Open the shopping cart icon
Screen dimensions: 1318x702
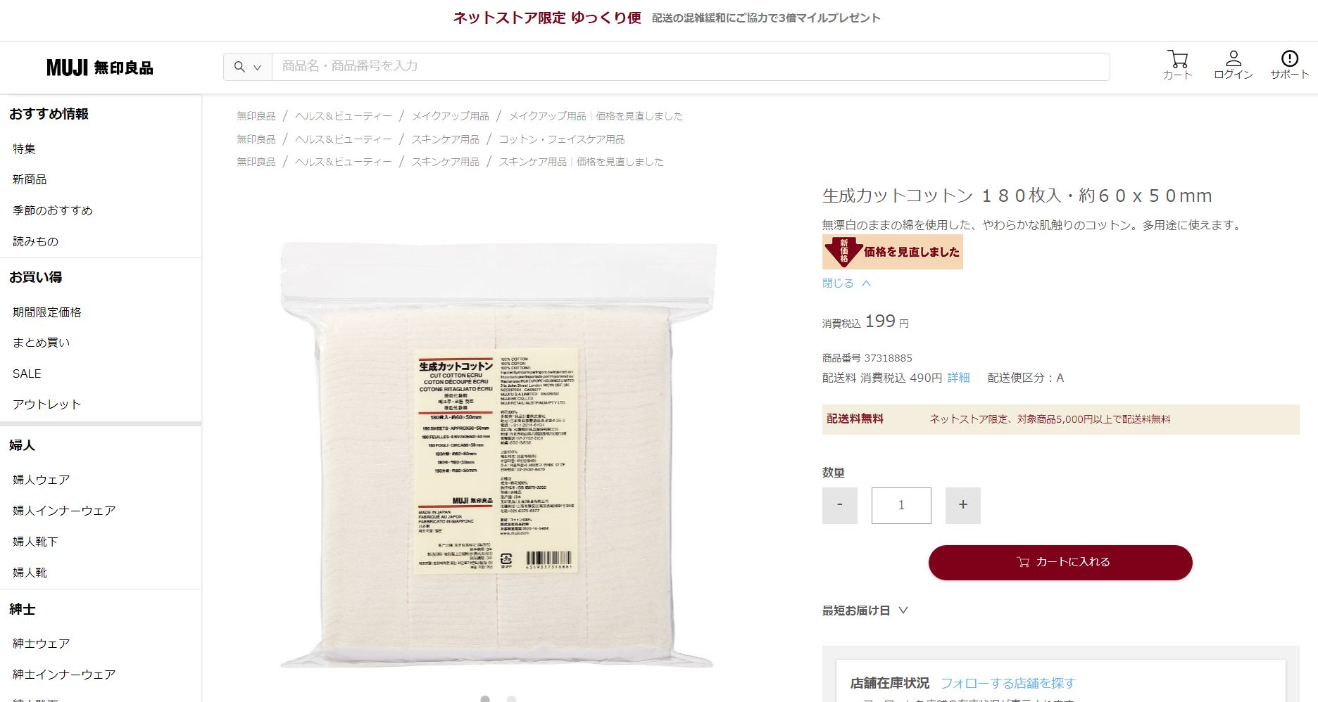(x=1177, y=59)
